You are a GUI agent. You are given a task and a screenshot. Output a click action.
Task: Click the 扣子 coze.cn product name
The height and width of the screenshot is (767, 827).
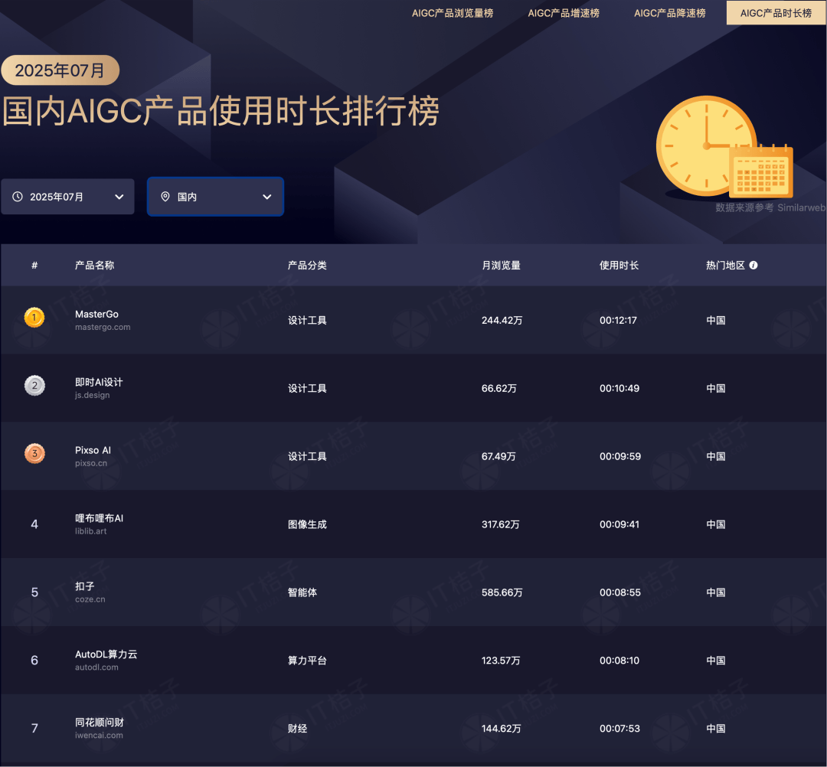[85, 586]
